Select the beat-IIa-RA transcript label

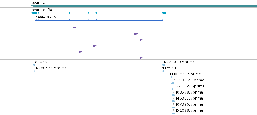pyautogui.click(x=42, y=10)
